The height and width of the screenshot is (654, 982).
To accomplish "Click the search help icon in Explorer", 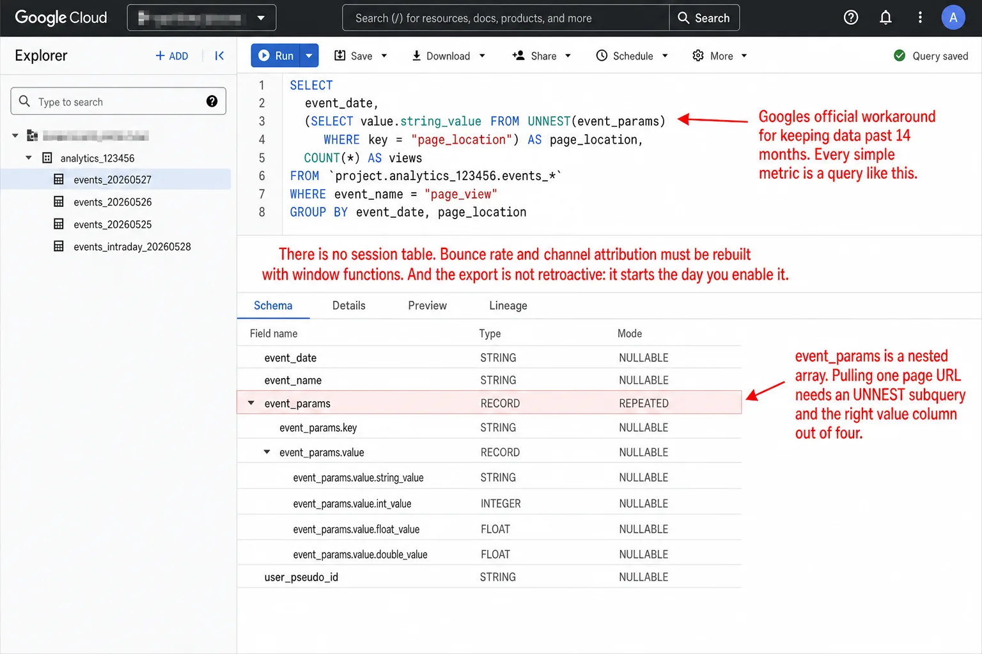I will [212, 102].
